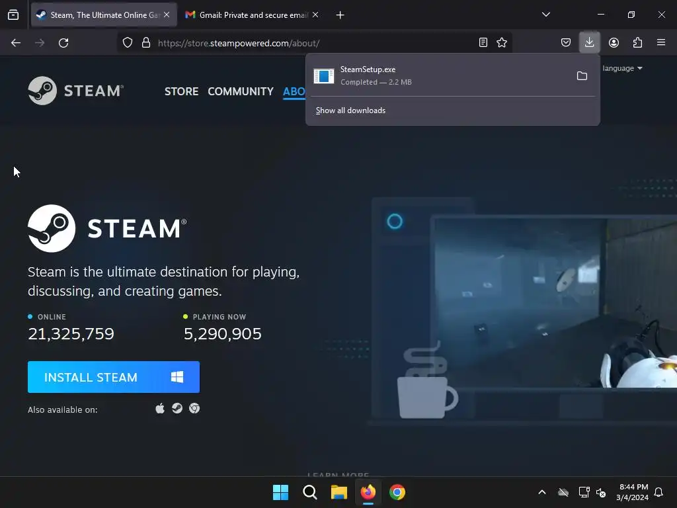Image resolution: width=677 pixels, height=508 pixels.
Task: Click the Portal game hero image
Action: (x=555, y=303)
